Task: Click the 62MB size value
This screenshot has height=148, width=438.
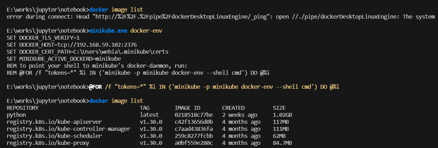Action: pyautogui.click(x=279, y=136)
